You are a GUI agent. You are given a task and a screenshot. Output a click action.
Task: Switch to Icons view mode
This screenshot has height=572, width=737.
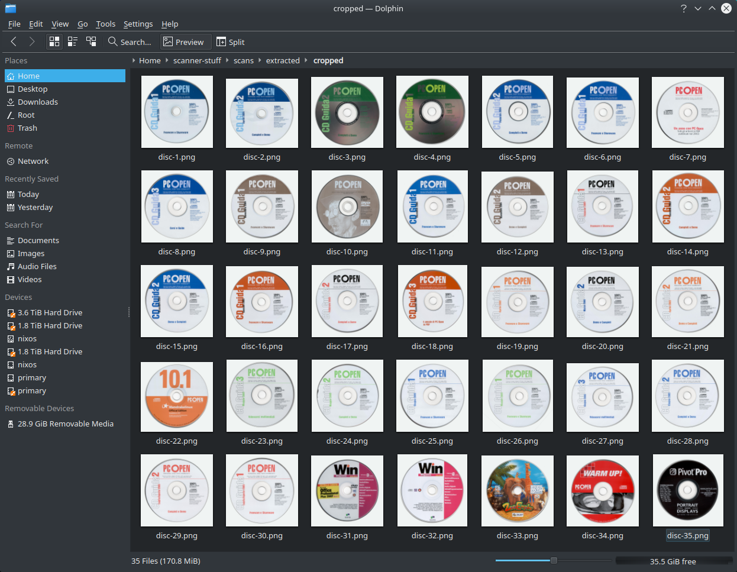pos(54,41)
